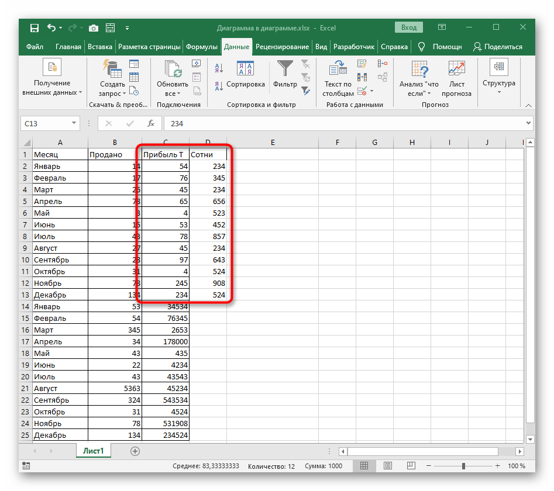Open Анализ "что если" menu
The image size is (554, 491).
(x=419, y=78)
